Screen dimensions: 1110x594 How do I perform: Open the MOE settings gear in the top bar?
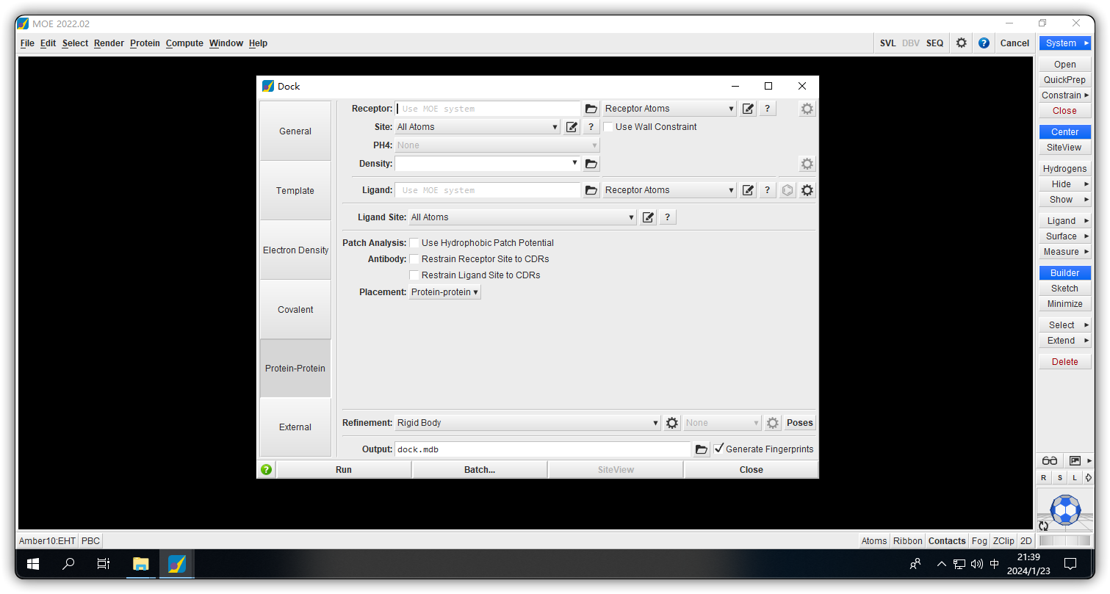[x=961, y=43]
